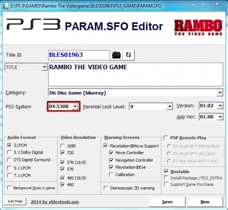
Task: Enable the Calibration checkbox
Action: click(x=111, y=175)
